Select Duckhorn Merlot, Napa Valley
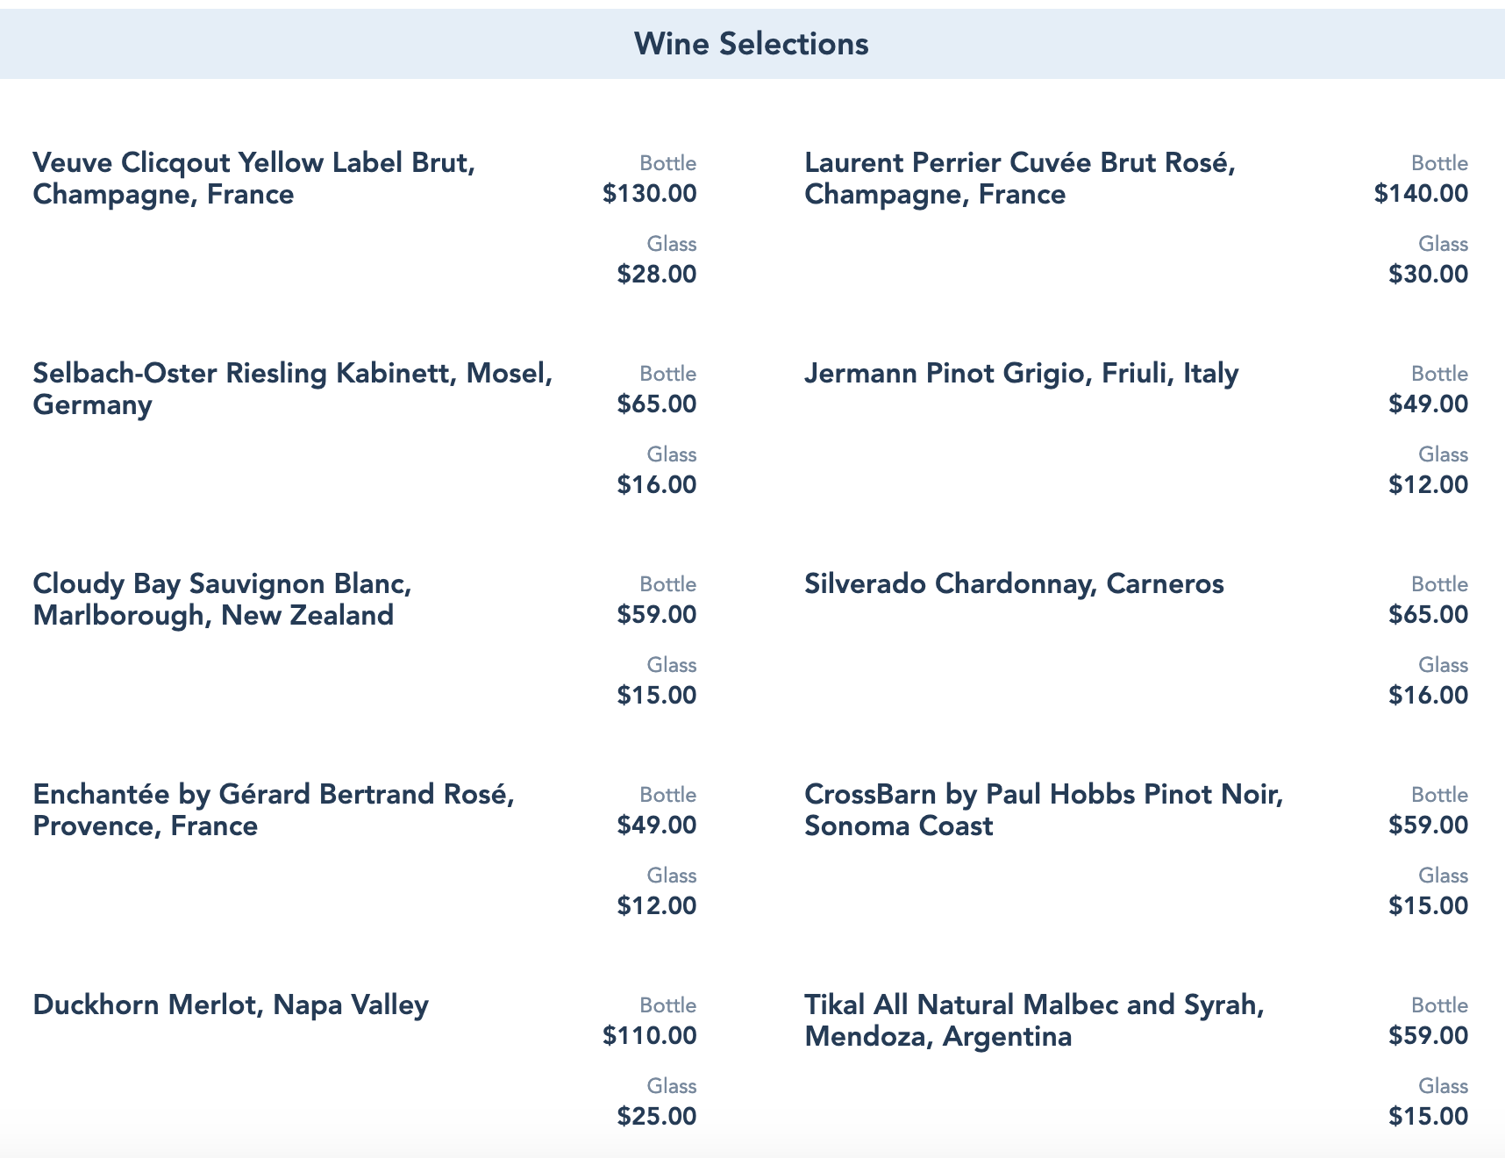 pos(231,1005)
